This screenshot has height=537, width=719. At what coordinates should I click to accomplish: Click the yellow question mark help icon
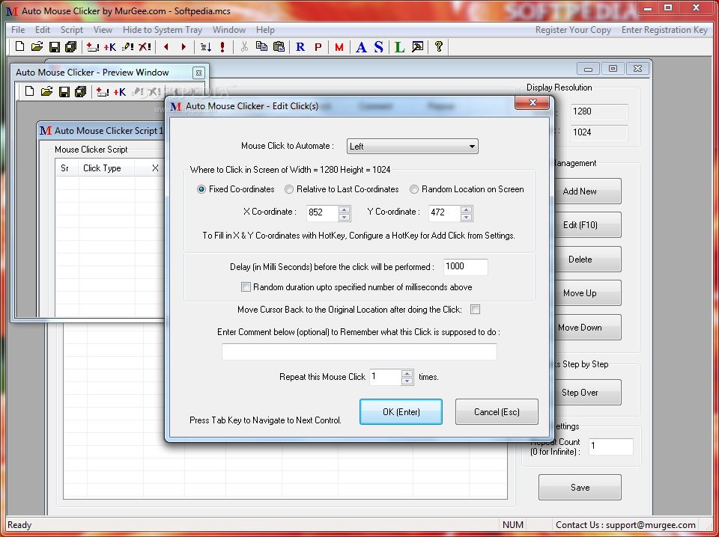click(439, 46)
